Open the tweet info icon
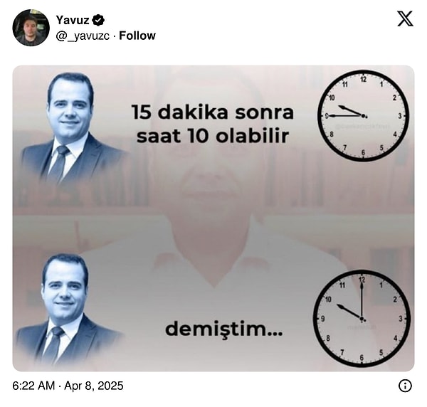The width and height of the screenshot is (427, 407). (405, 386)
